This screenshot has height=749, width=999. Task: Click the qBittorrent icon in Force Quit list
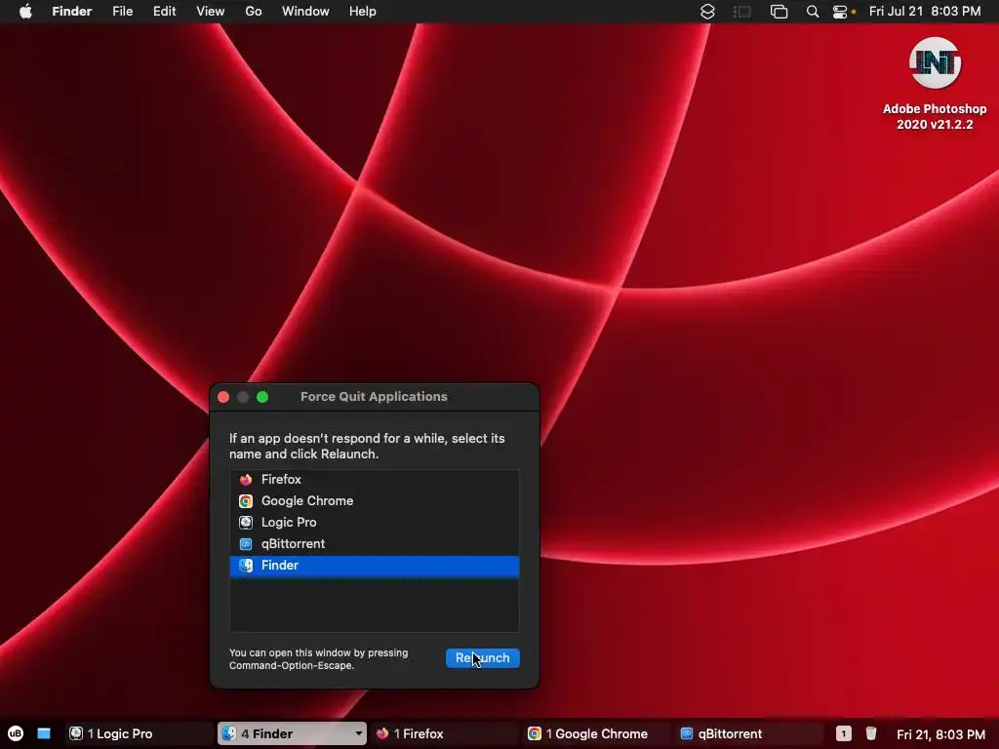(x=245, y=544)
